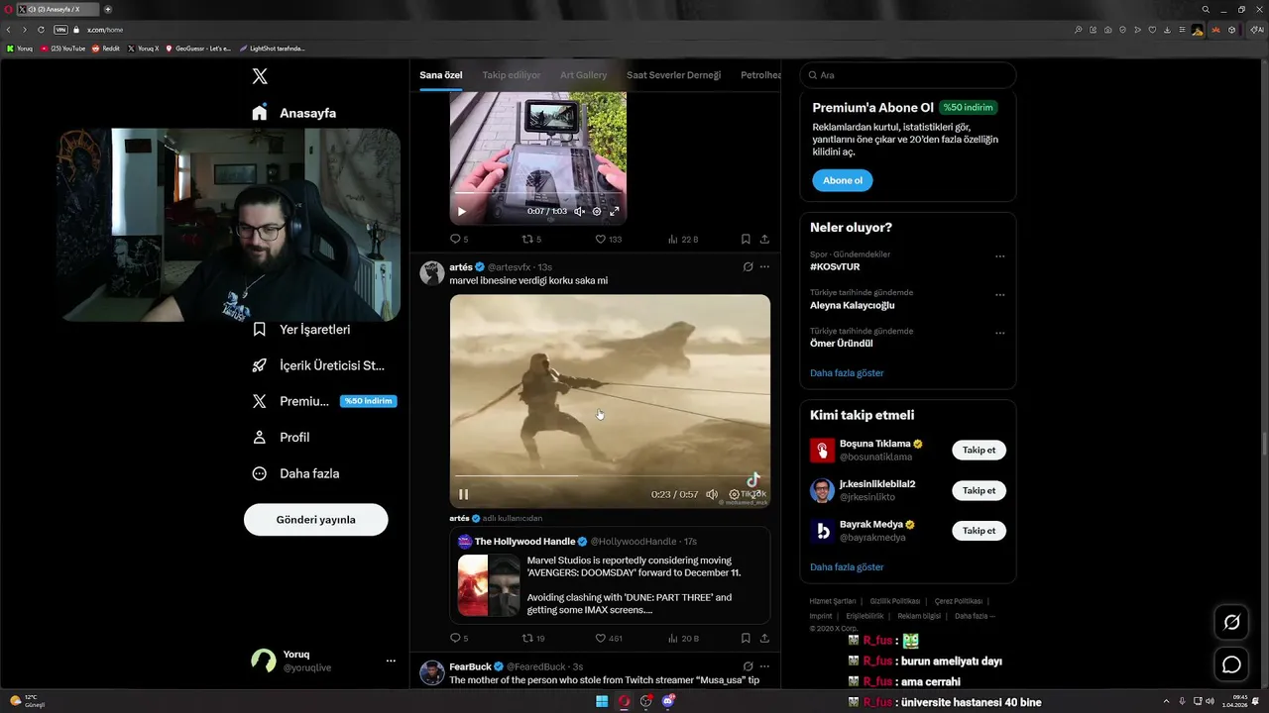Image resolution: width=1269 pixels, height=713 pixels.
Task: Open the Reddit bookmark
Action: 106,49
